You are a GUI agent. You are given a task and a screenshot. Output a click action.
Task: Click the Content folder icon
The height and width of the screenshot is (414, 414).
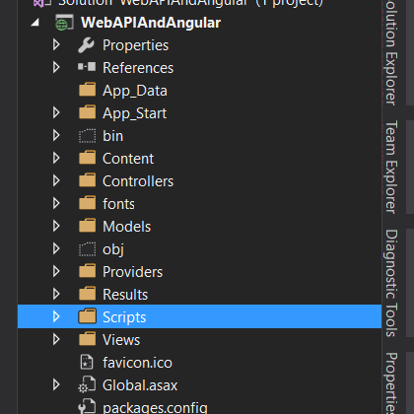(x=88, y=158)
